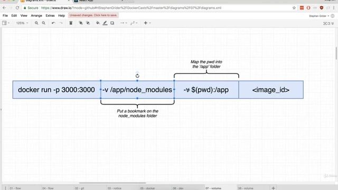
Task: Send selection to back
Action: (x=88, y=23)
